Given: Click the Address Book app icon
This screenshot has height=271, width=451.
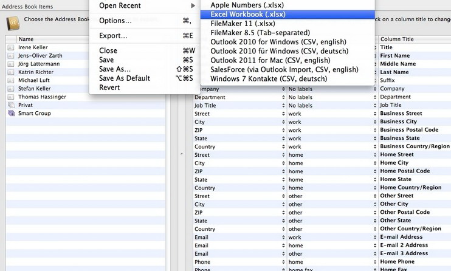Looking at the screenshot, I should [13, 23].
